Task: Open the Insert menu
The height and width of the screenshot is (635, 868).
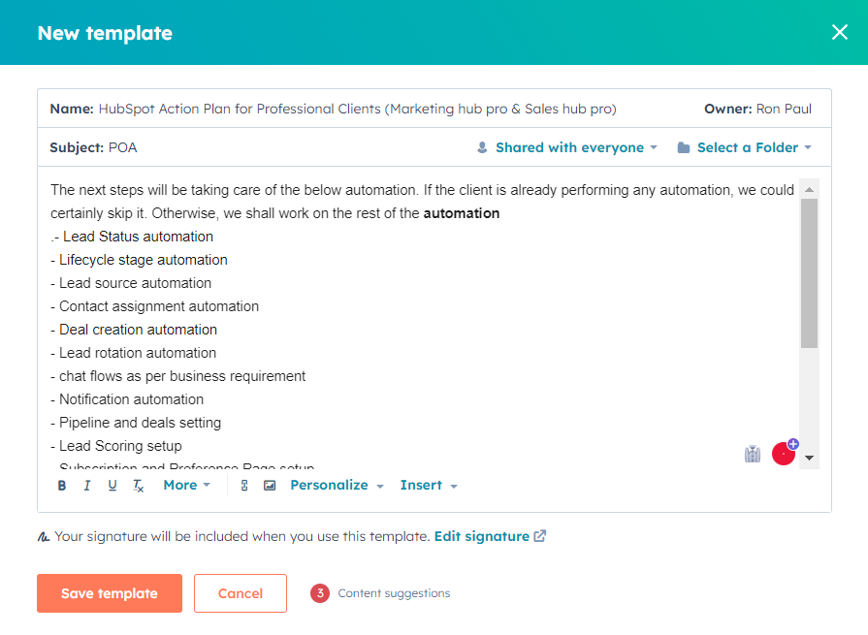Action: [428, 485]
